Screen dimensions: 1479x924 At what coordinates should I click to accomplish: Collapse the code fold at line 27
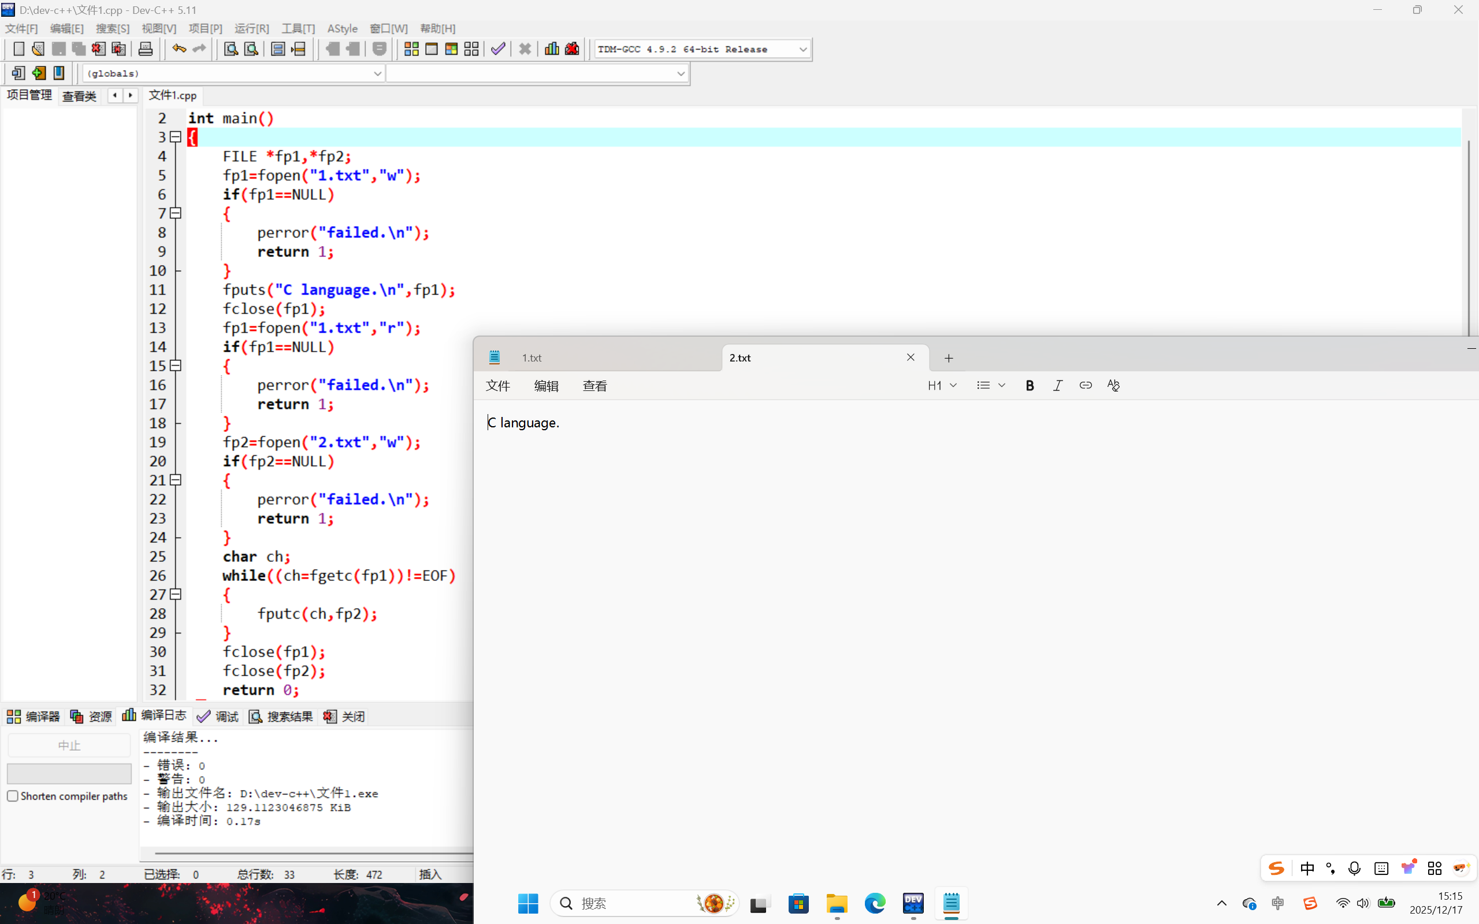click(x=176, y=594)
